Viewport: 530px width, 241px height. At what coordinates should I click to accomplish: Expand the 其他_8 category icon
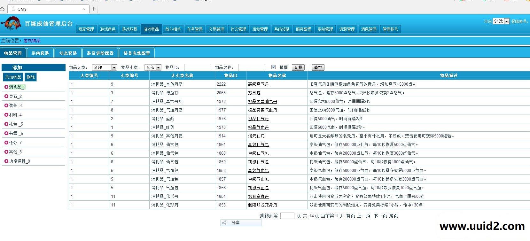point(6,152)
